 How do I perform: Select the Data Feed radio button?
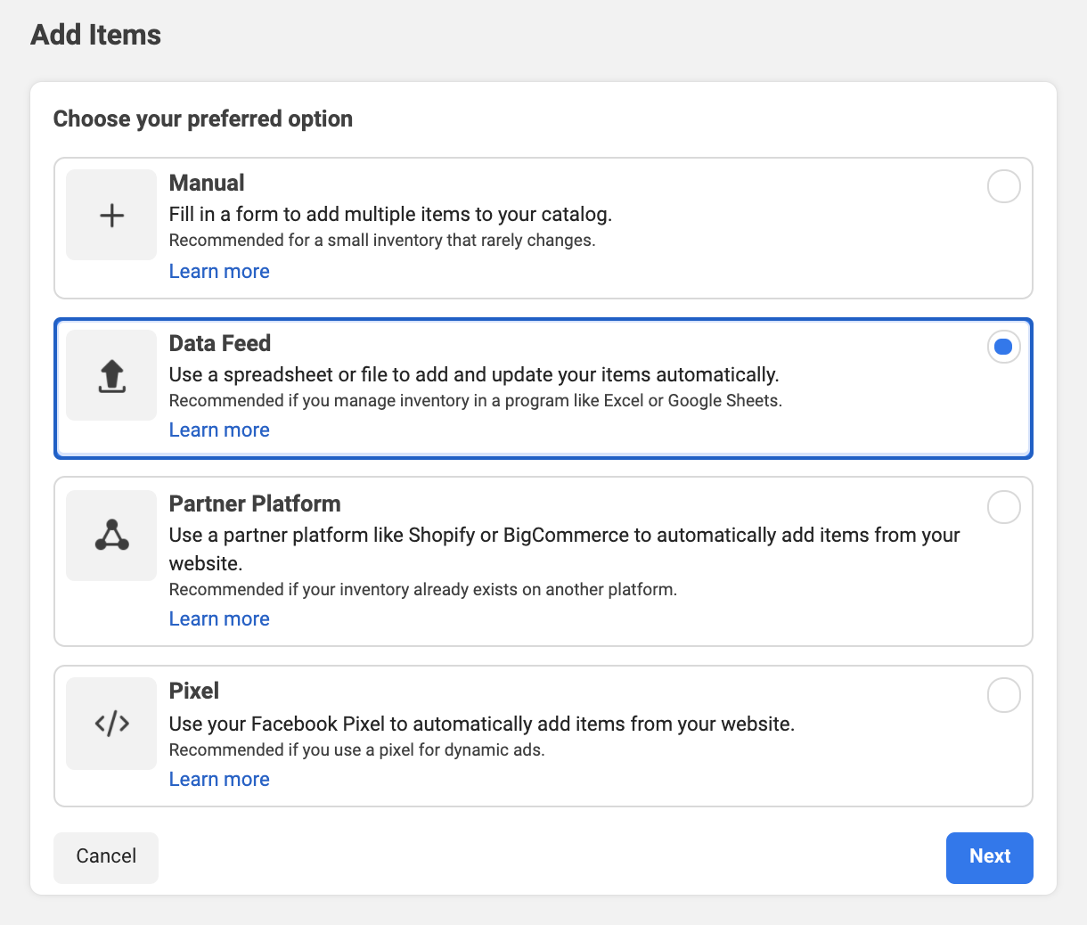point(1003,347)
